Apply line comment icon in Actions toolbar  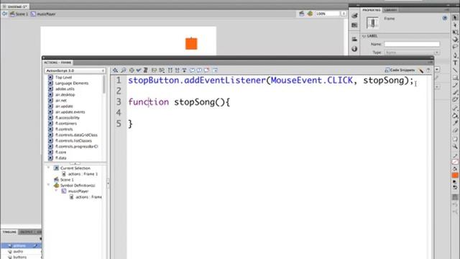click(x=199, y=71)
